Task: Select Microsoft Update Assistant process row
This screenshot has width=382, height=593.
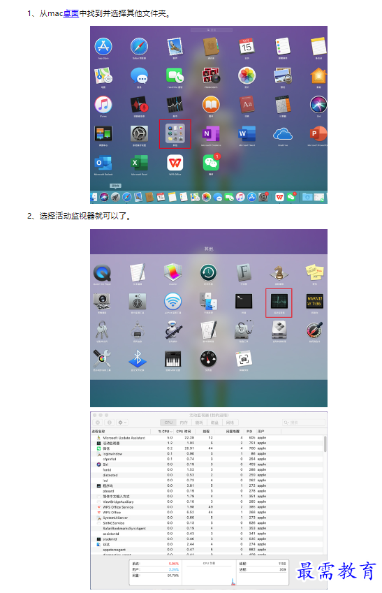Action: tap(207, 437)
